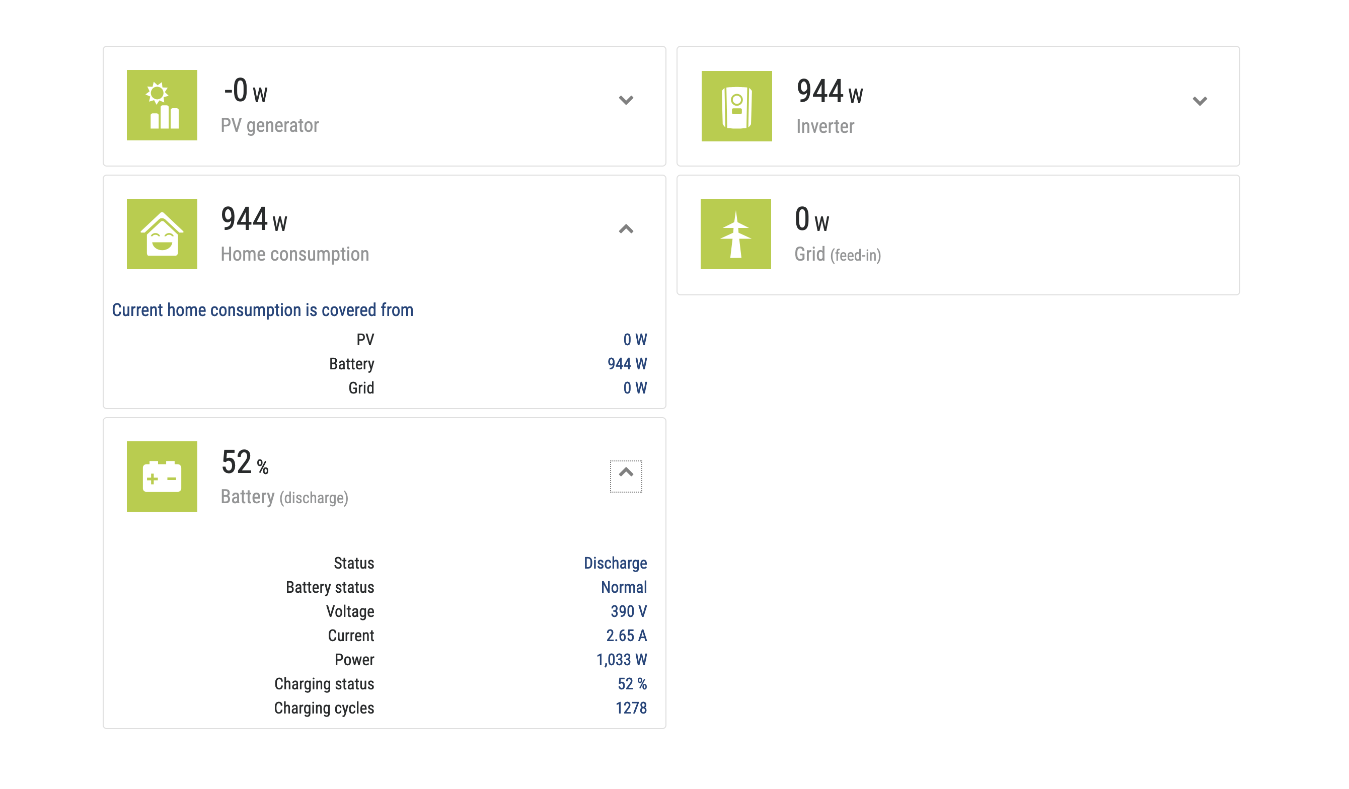Click the 52 % battery charge reading
The height and width of the screenshot is (789, 1349).
(245, 462)
